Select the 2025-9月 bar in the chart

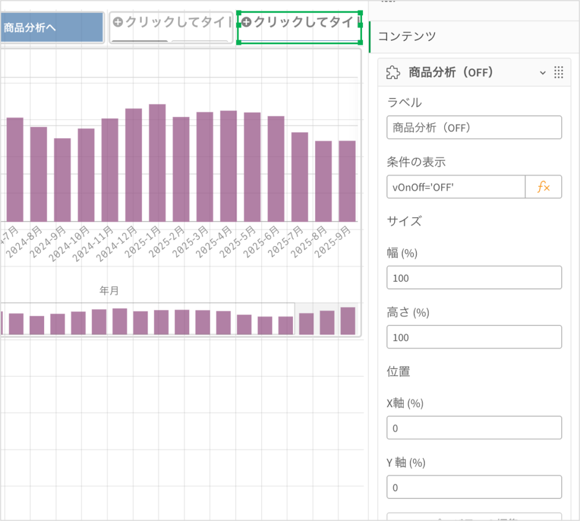tap(347, 181)
